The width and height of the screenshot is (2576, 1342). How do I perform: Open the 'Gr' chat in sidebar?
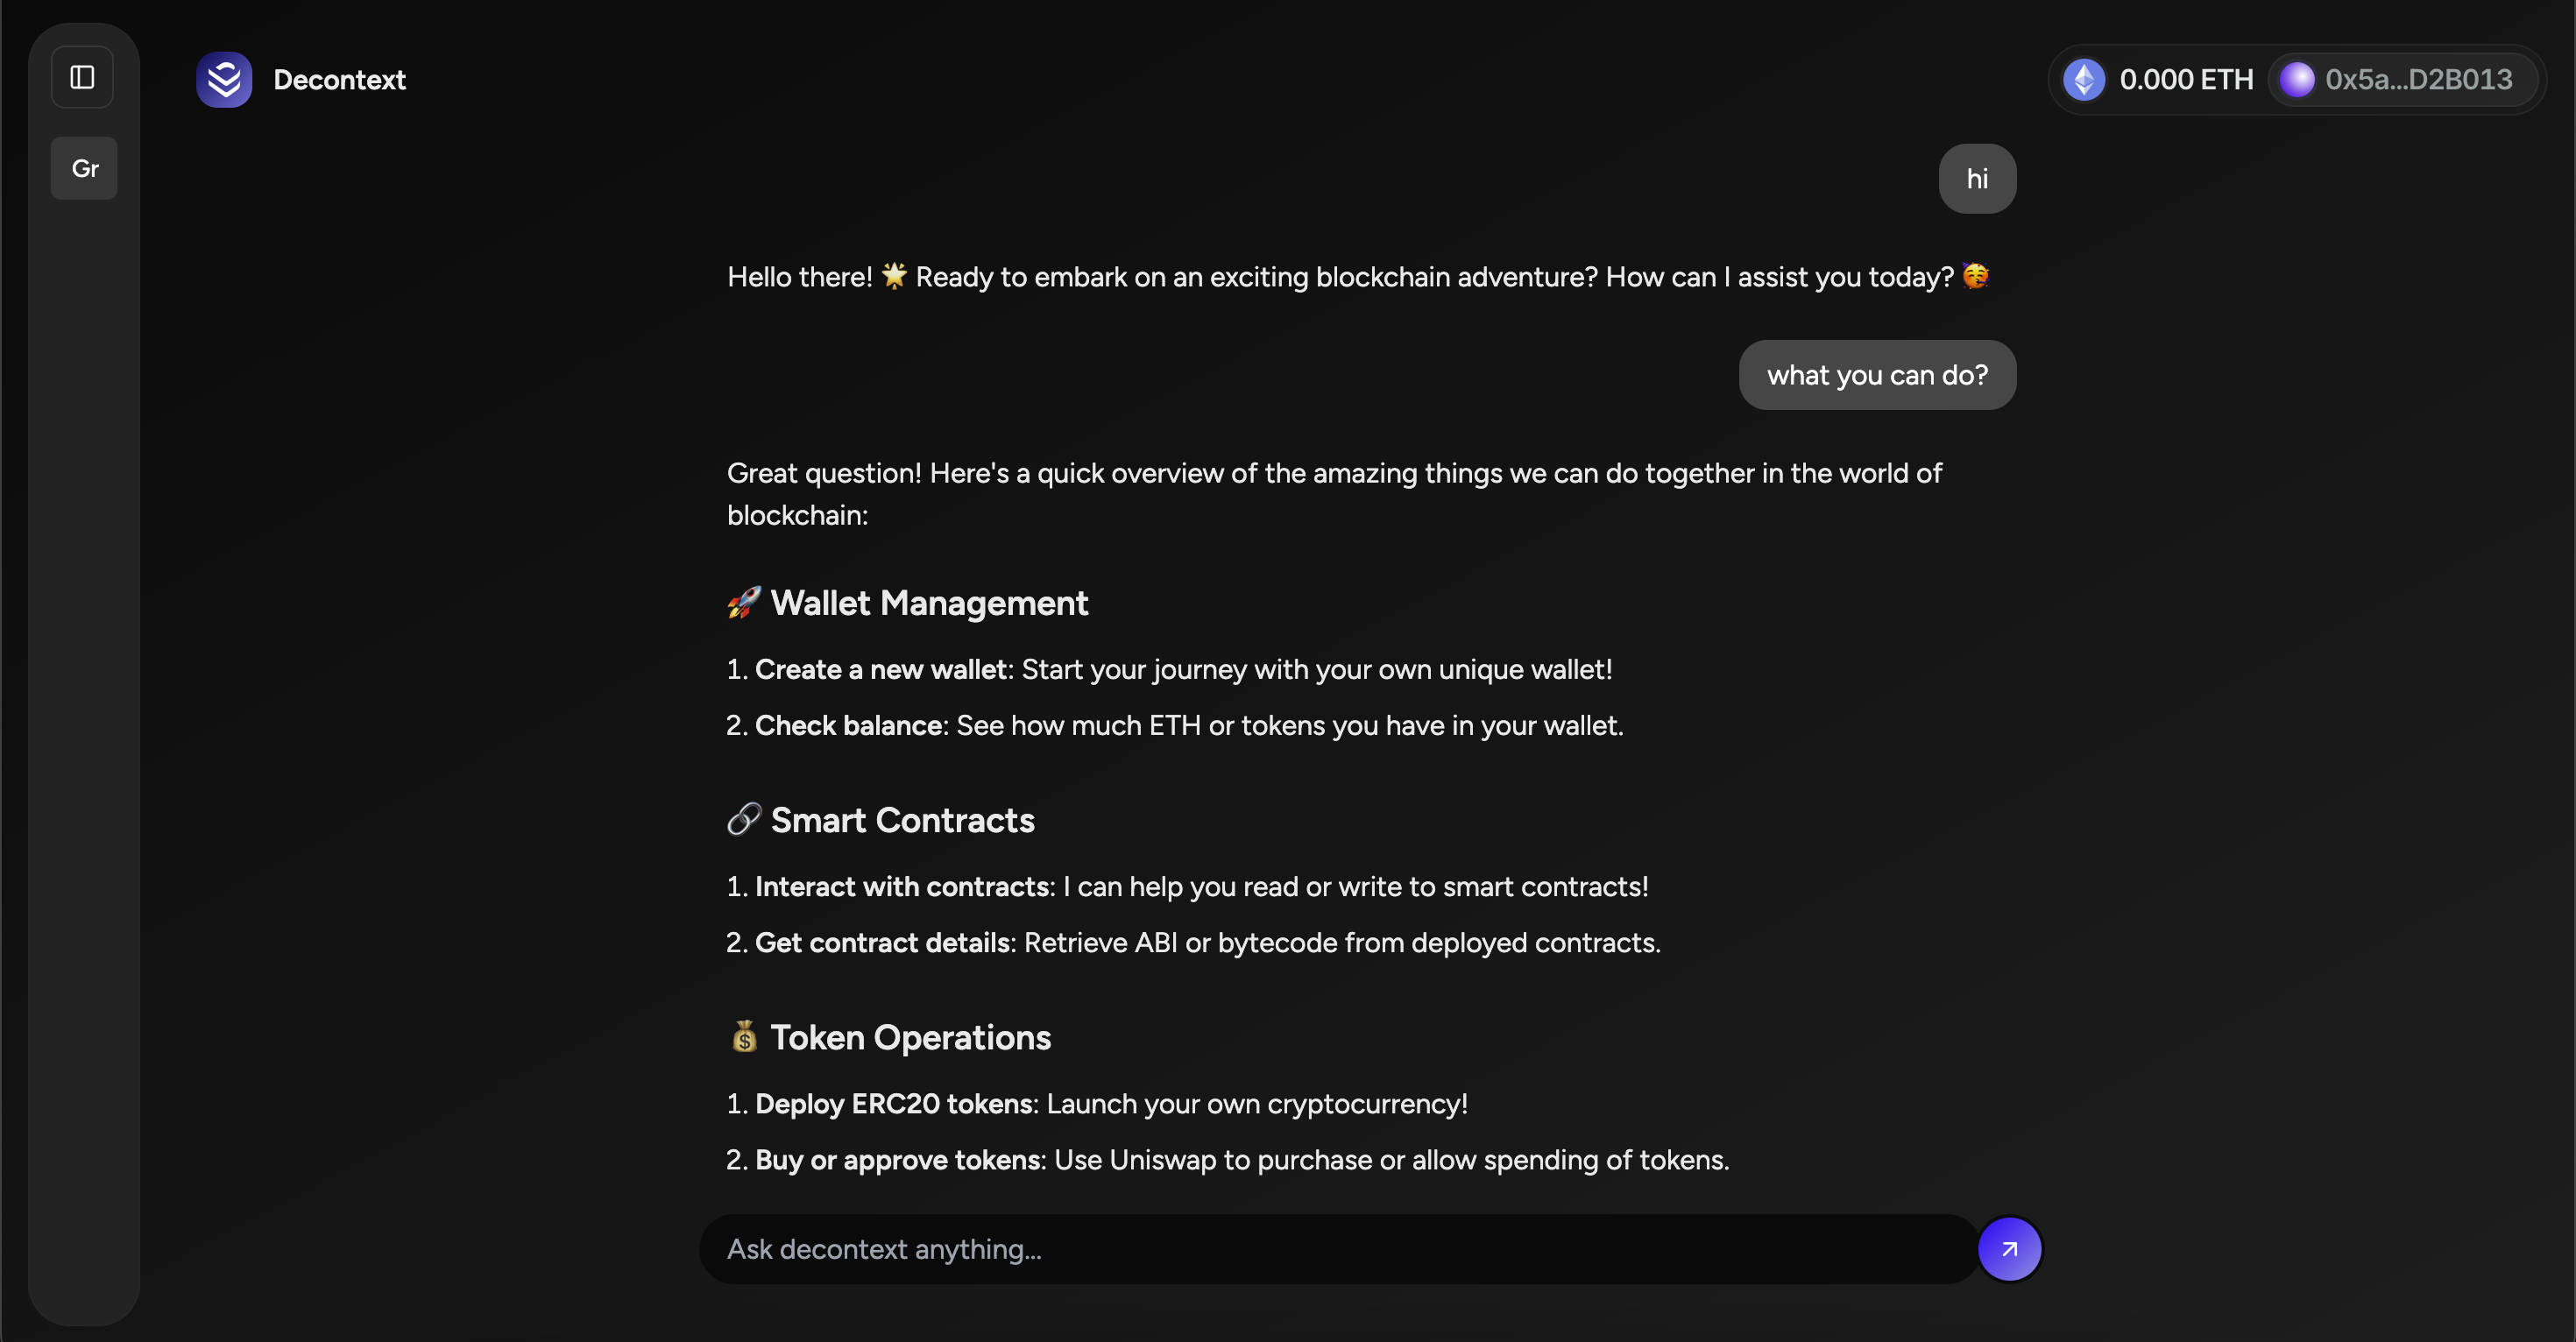click(84, 168)
